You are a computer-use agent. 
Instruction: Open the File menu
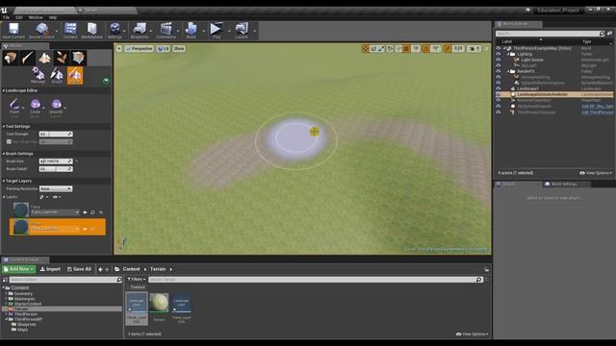point(7,17)
